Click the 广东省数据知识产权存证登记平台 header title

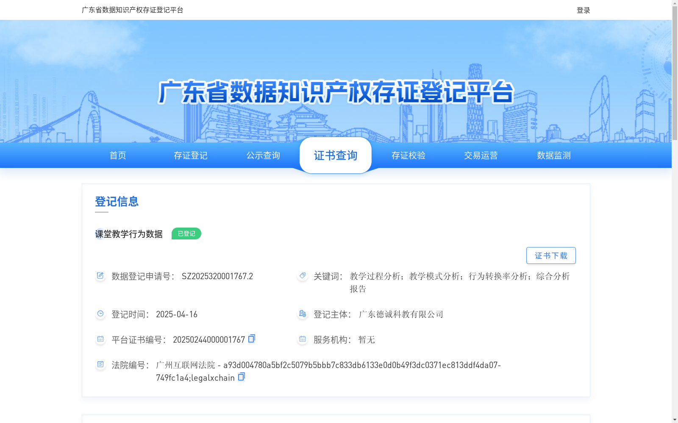tap(133, 10)
